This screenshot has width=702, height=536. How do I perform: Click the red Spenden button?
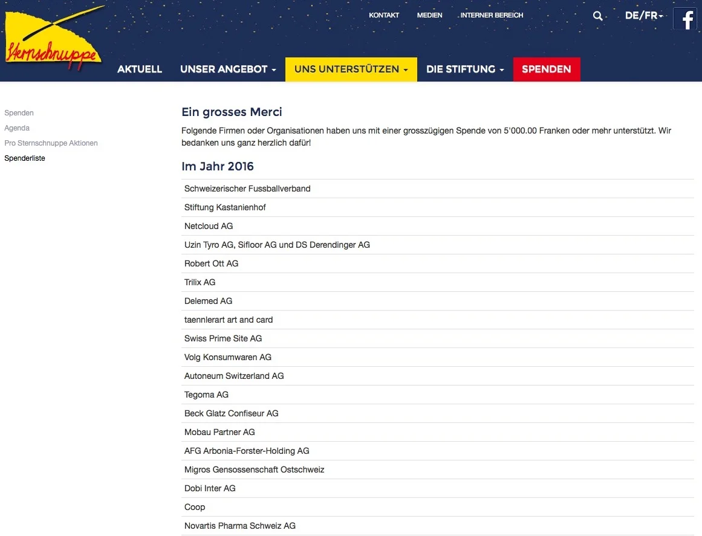(547, 69)
